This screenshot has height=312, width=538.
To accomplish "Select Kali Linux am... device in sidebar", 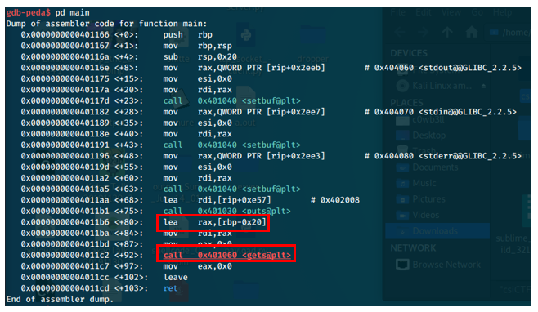I will pyautogui.click(x=442, y=86).
